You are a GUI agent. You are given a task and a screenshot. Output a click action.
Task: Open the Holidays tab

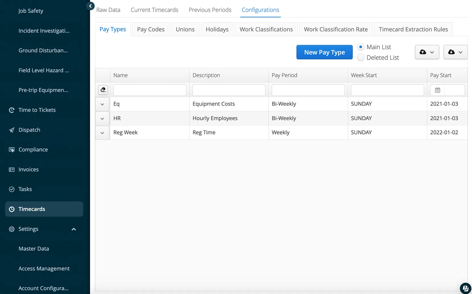coord(217,29)
